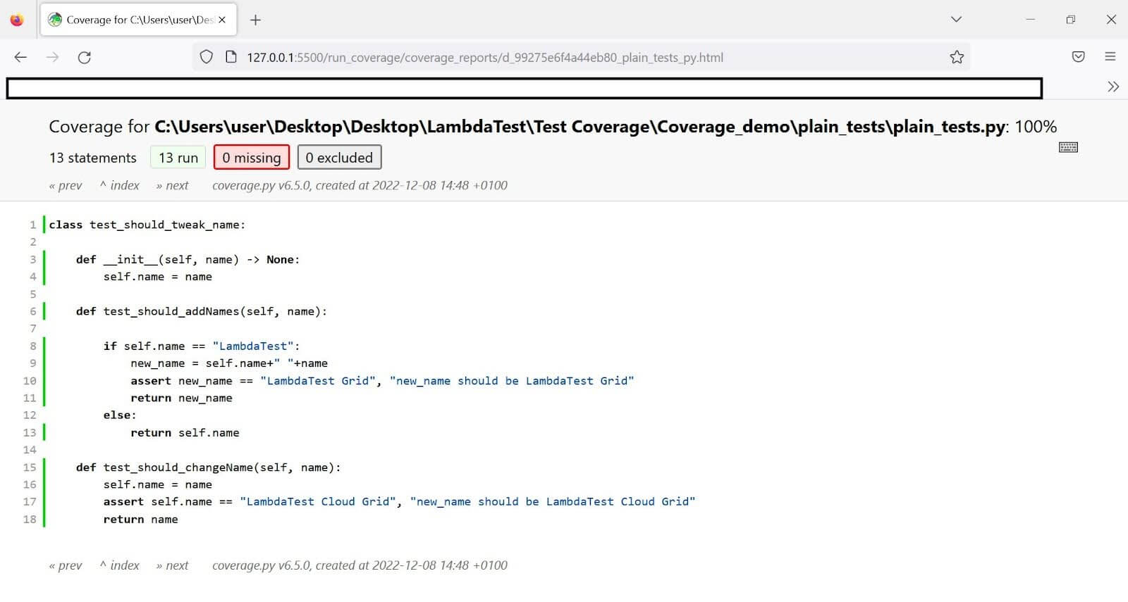Screen dimensions: 1128x602
Task: Click the bottom '^ index' link
Action: (x=120, y=565)
